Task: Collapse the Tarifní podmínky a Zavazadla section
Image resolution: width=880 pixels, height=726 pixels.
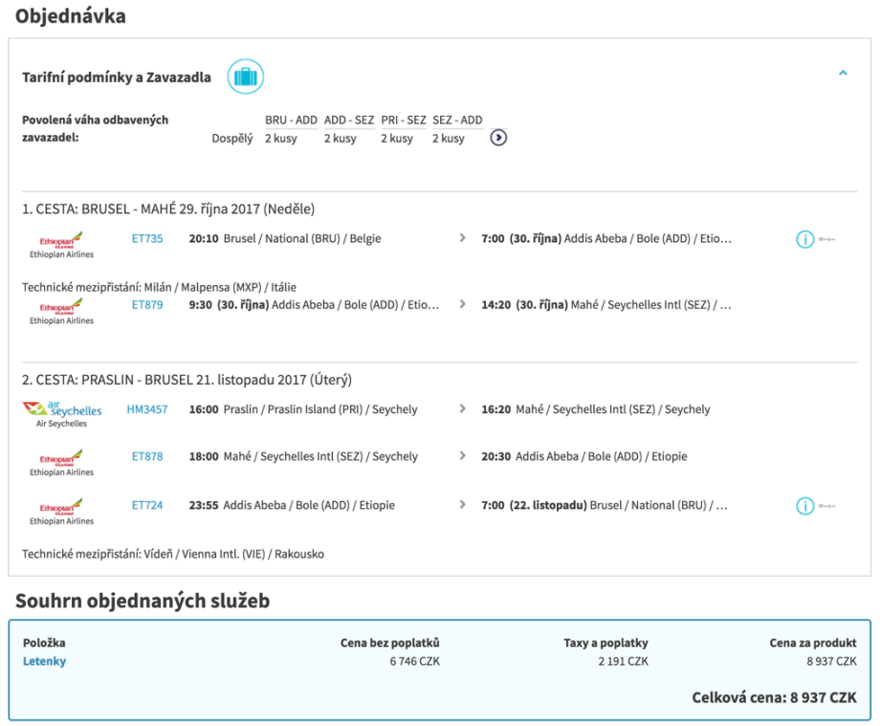Action: pyautogui.click(x=842, y=73)
